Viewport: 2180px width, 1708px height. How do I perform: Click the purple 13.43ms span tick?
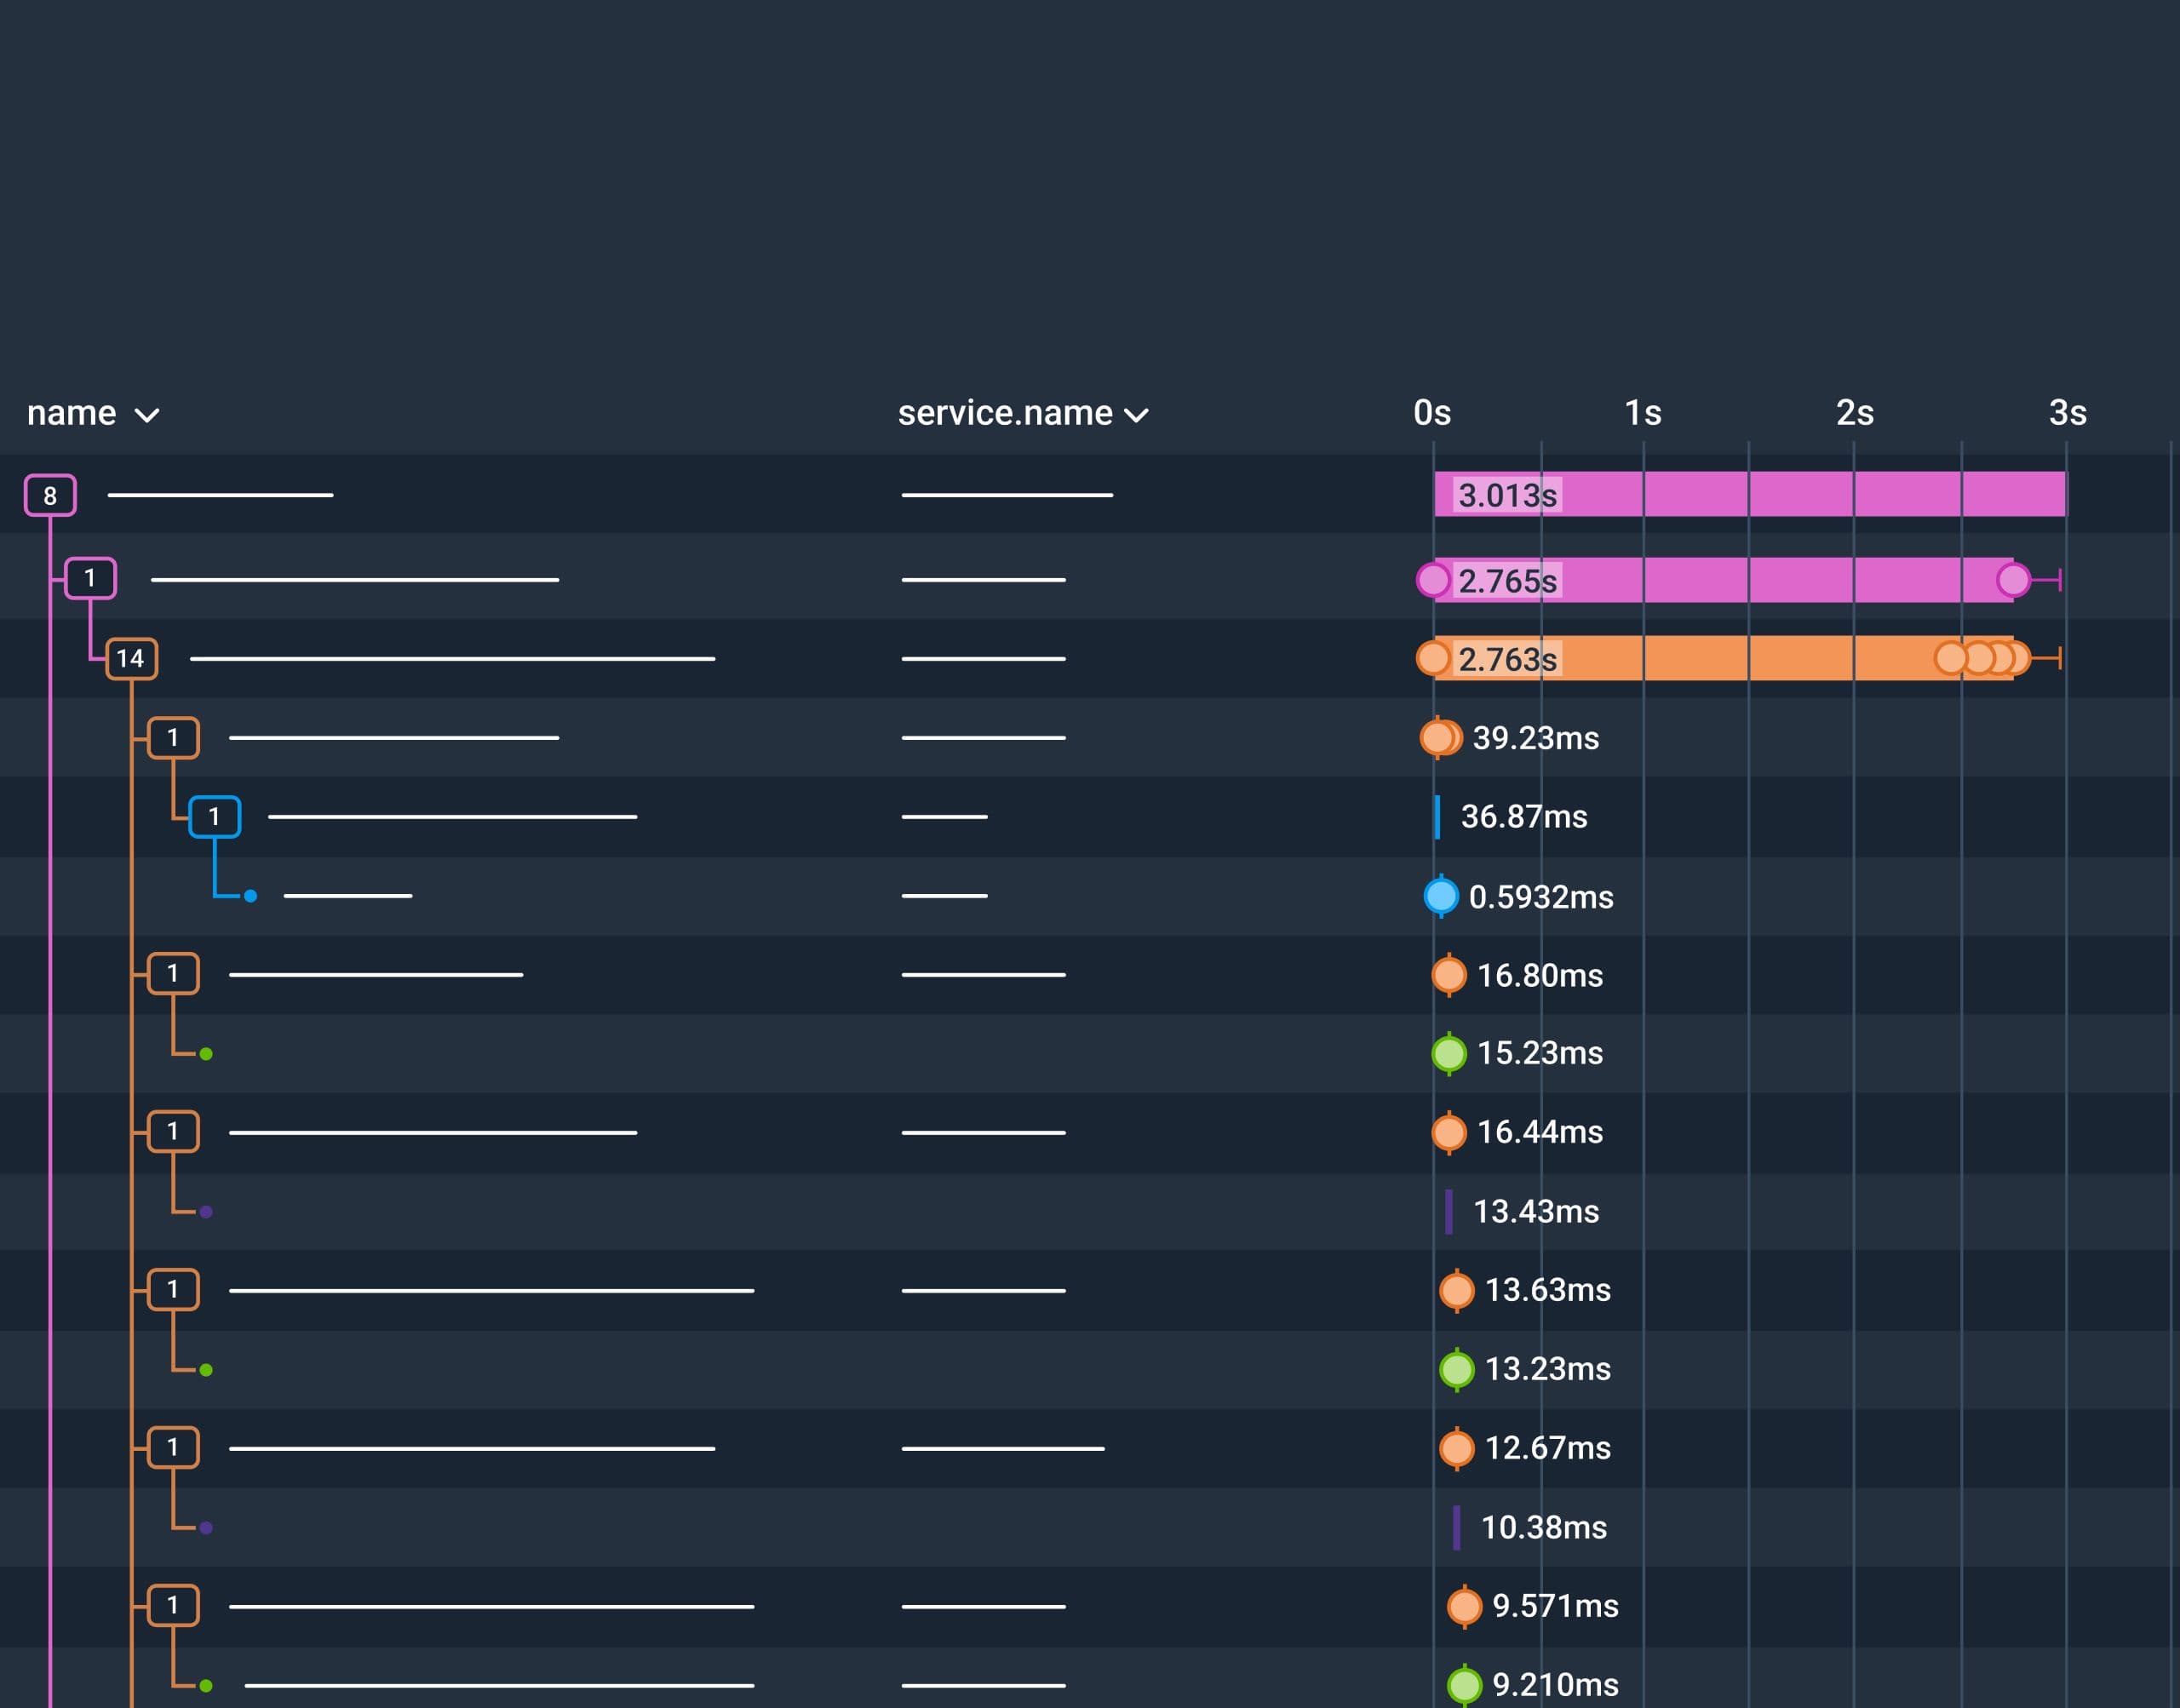coord(1449,1211)
